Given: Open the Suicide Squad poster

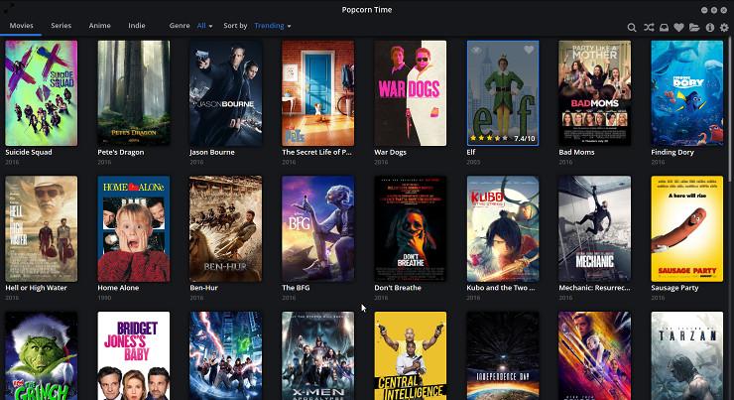Looking at the screenshot, I should 42,92.
